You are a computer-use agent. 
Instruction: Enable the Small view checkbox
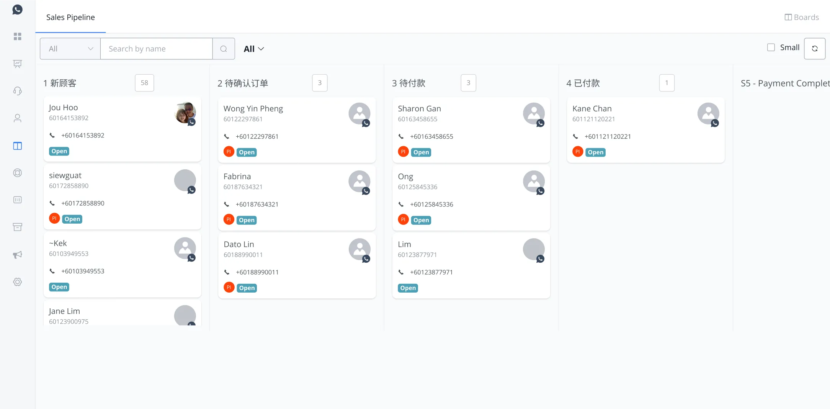771,47
